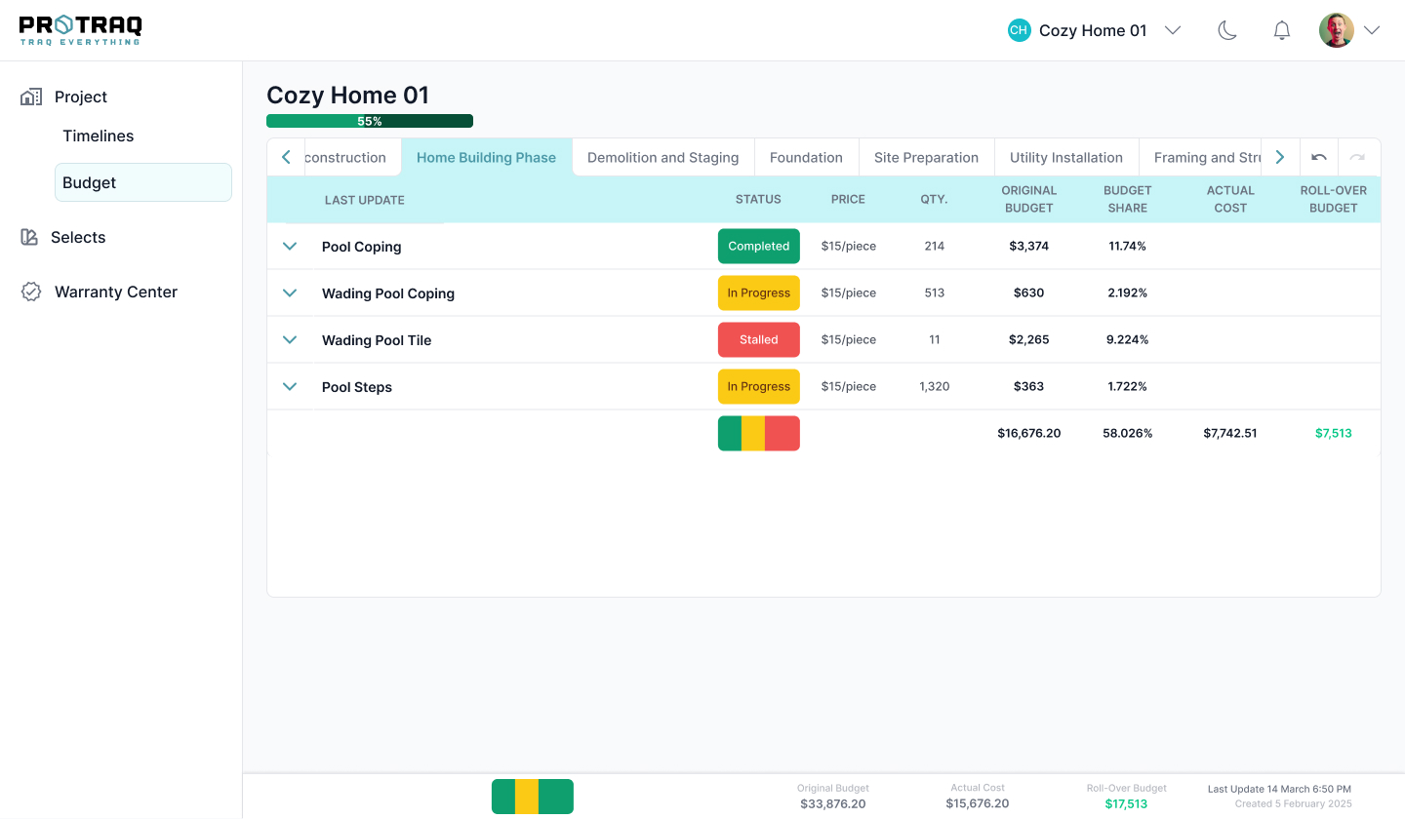Image resolution: width=1405 pixels, height=819 pixels.
Task: Click the 55% project progress bar
Action: 370,121
